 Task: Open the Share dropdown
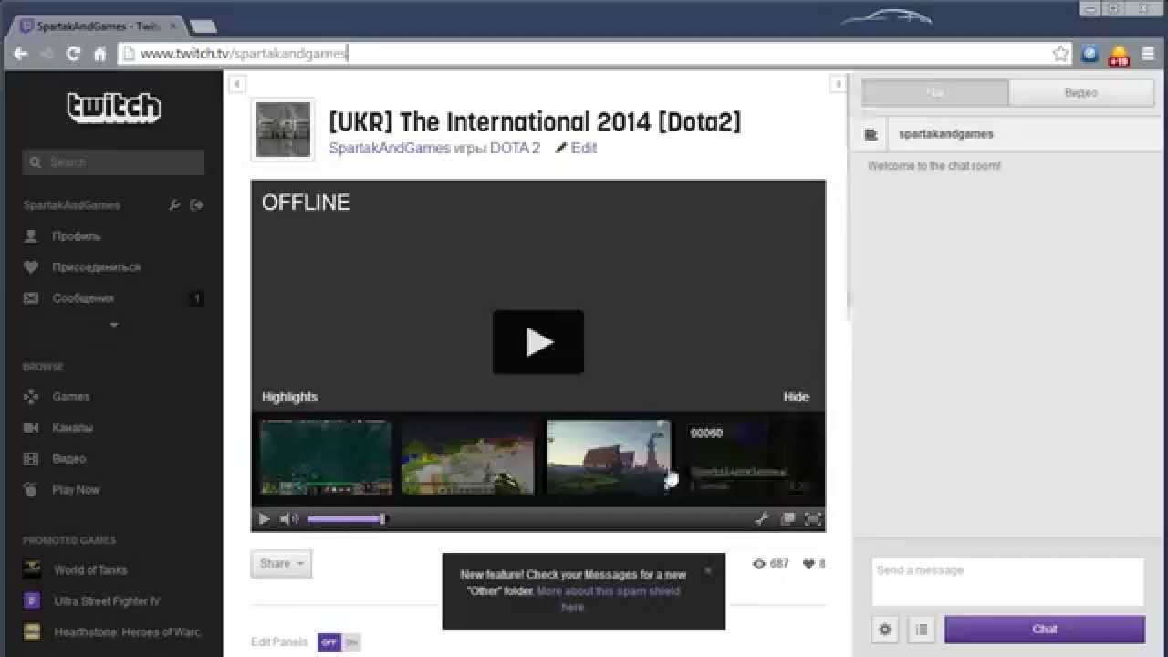[281, 564]
